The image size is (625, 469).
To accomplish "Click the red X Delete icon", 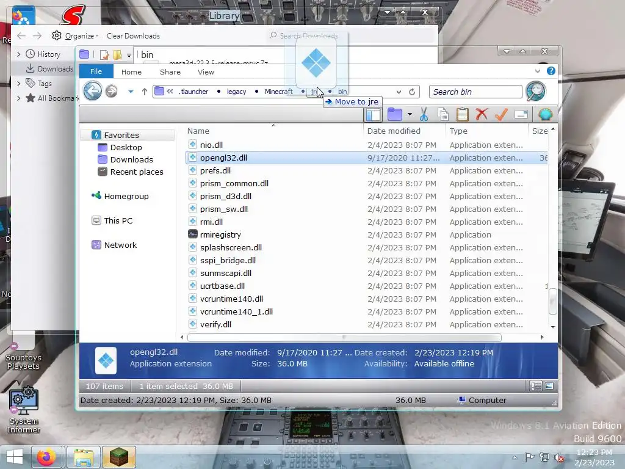I will (482, 114).
